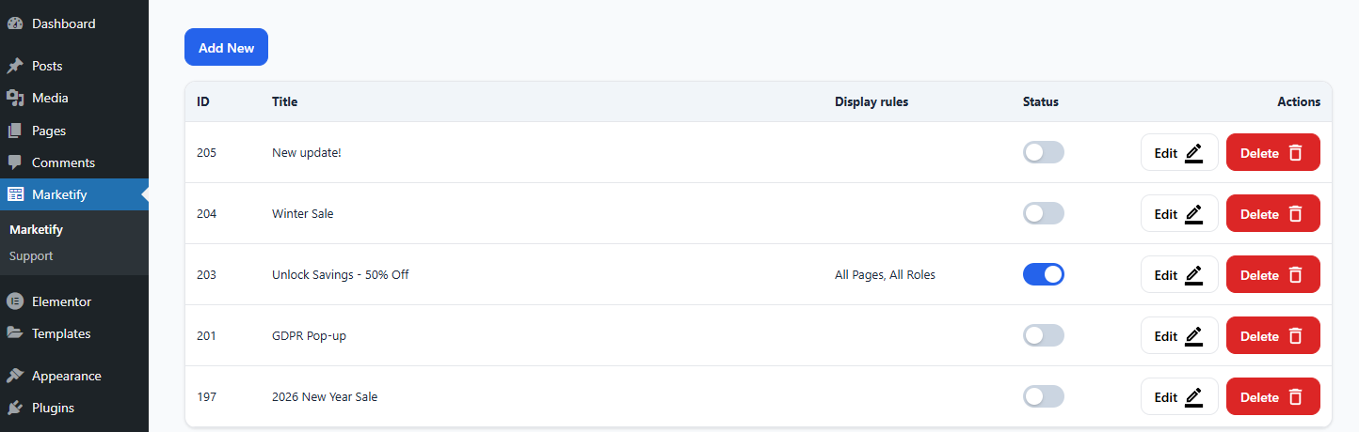This screenshot has height=432, width=1359.
Task: Click the title 'Unlock Savings - 50% Off'
Action: [341, 274]
